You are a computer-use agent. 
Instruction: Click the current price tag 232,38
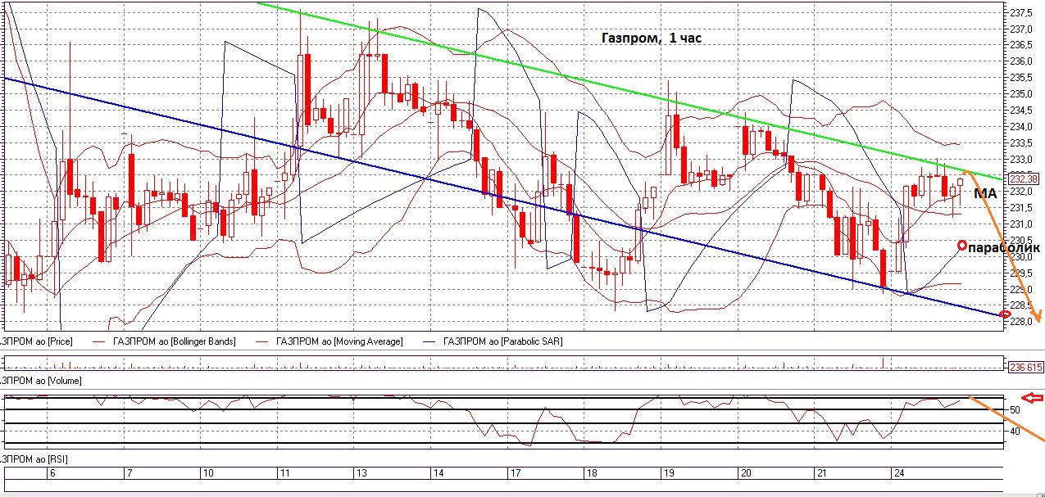click(1026, 178)
